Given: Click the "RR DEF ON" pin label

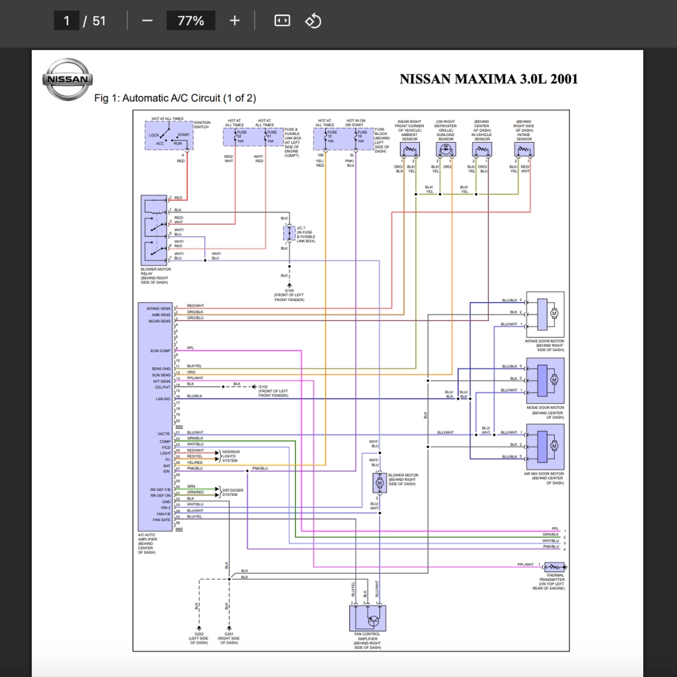Looking at the screenshot, I should pyautogui.click(x=160, y=496).
